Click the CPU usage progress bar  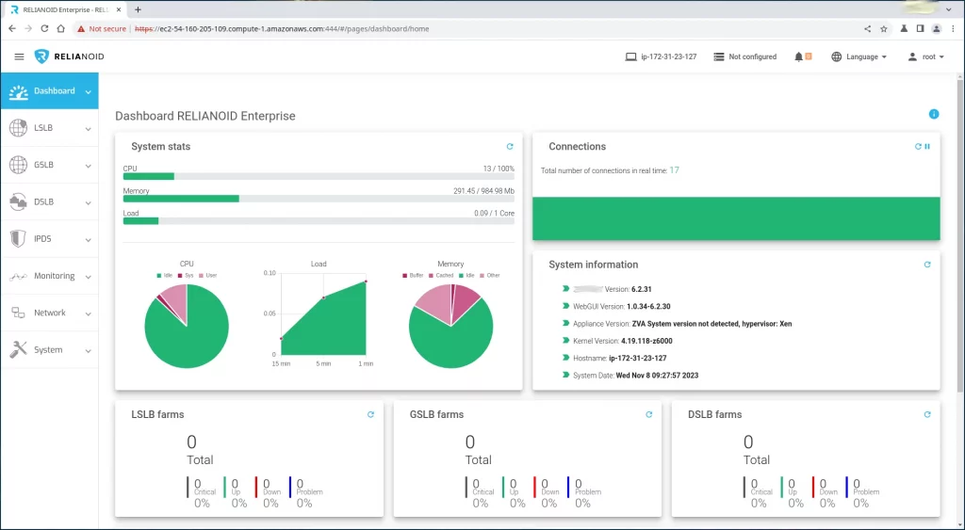click(x=319, y=176)
